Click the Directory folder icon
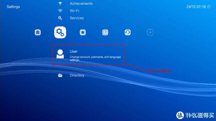216x121 pixels. pos(60,75)
